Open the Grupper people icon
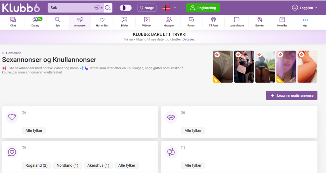The height and width of the screenshot is (173, 326). [x=169, y=22]
